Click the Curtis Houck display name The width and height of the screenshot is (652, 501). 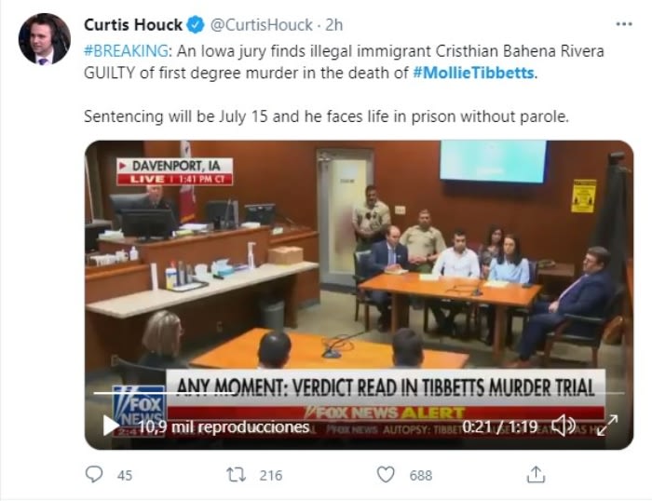click(133, 25)
